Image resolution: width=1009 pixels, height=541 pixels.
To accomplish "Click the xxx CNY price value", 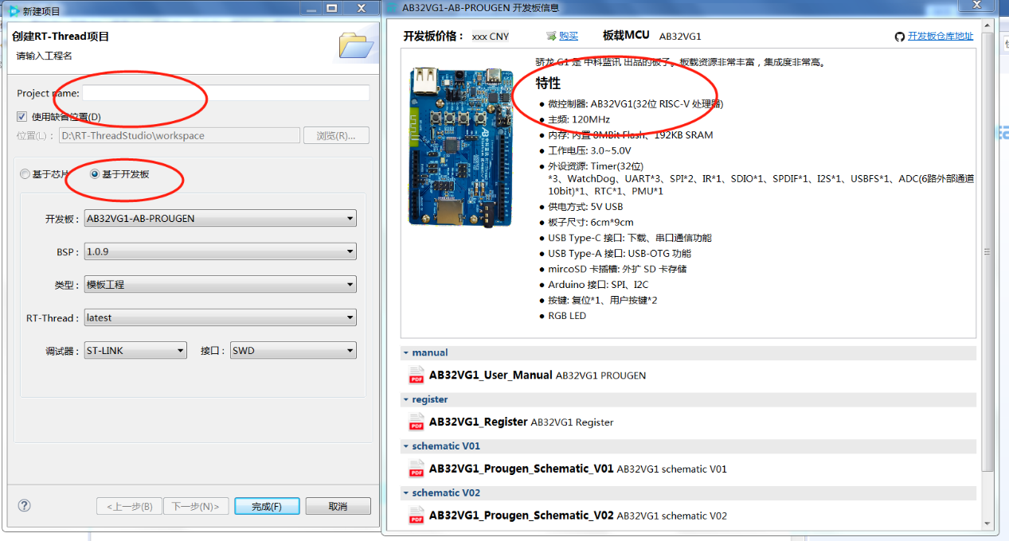I will point(491,37).
